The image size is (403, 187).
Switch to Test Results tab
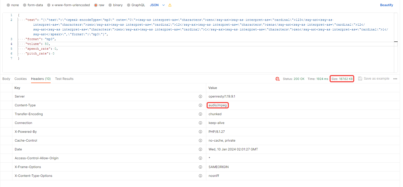[64, 79]
